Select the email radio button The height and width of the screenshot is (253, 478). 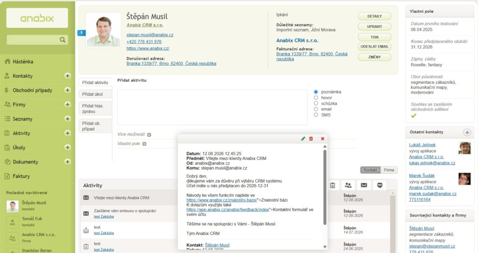click(x=316, y=109)
